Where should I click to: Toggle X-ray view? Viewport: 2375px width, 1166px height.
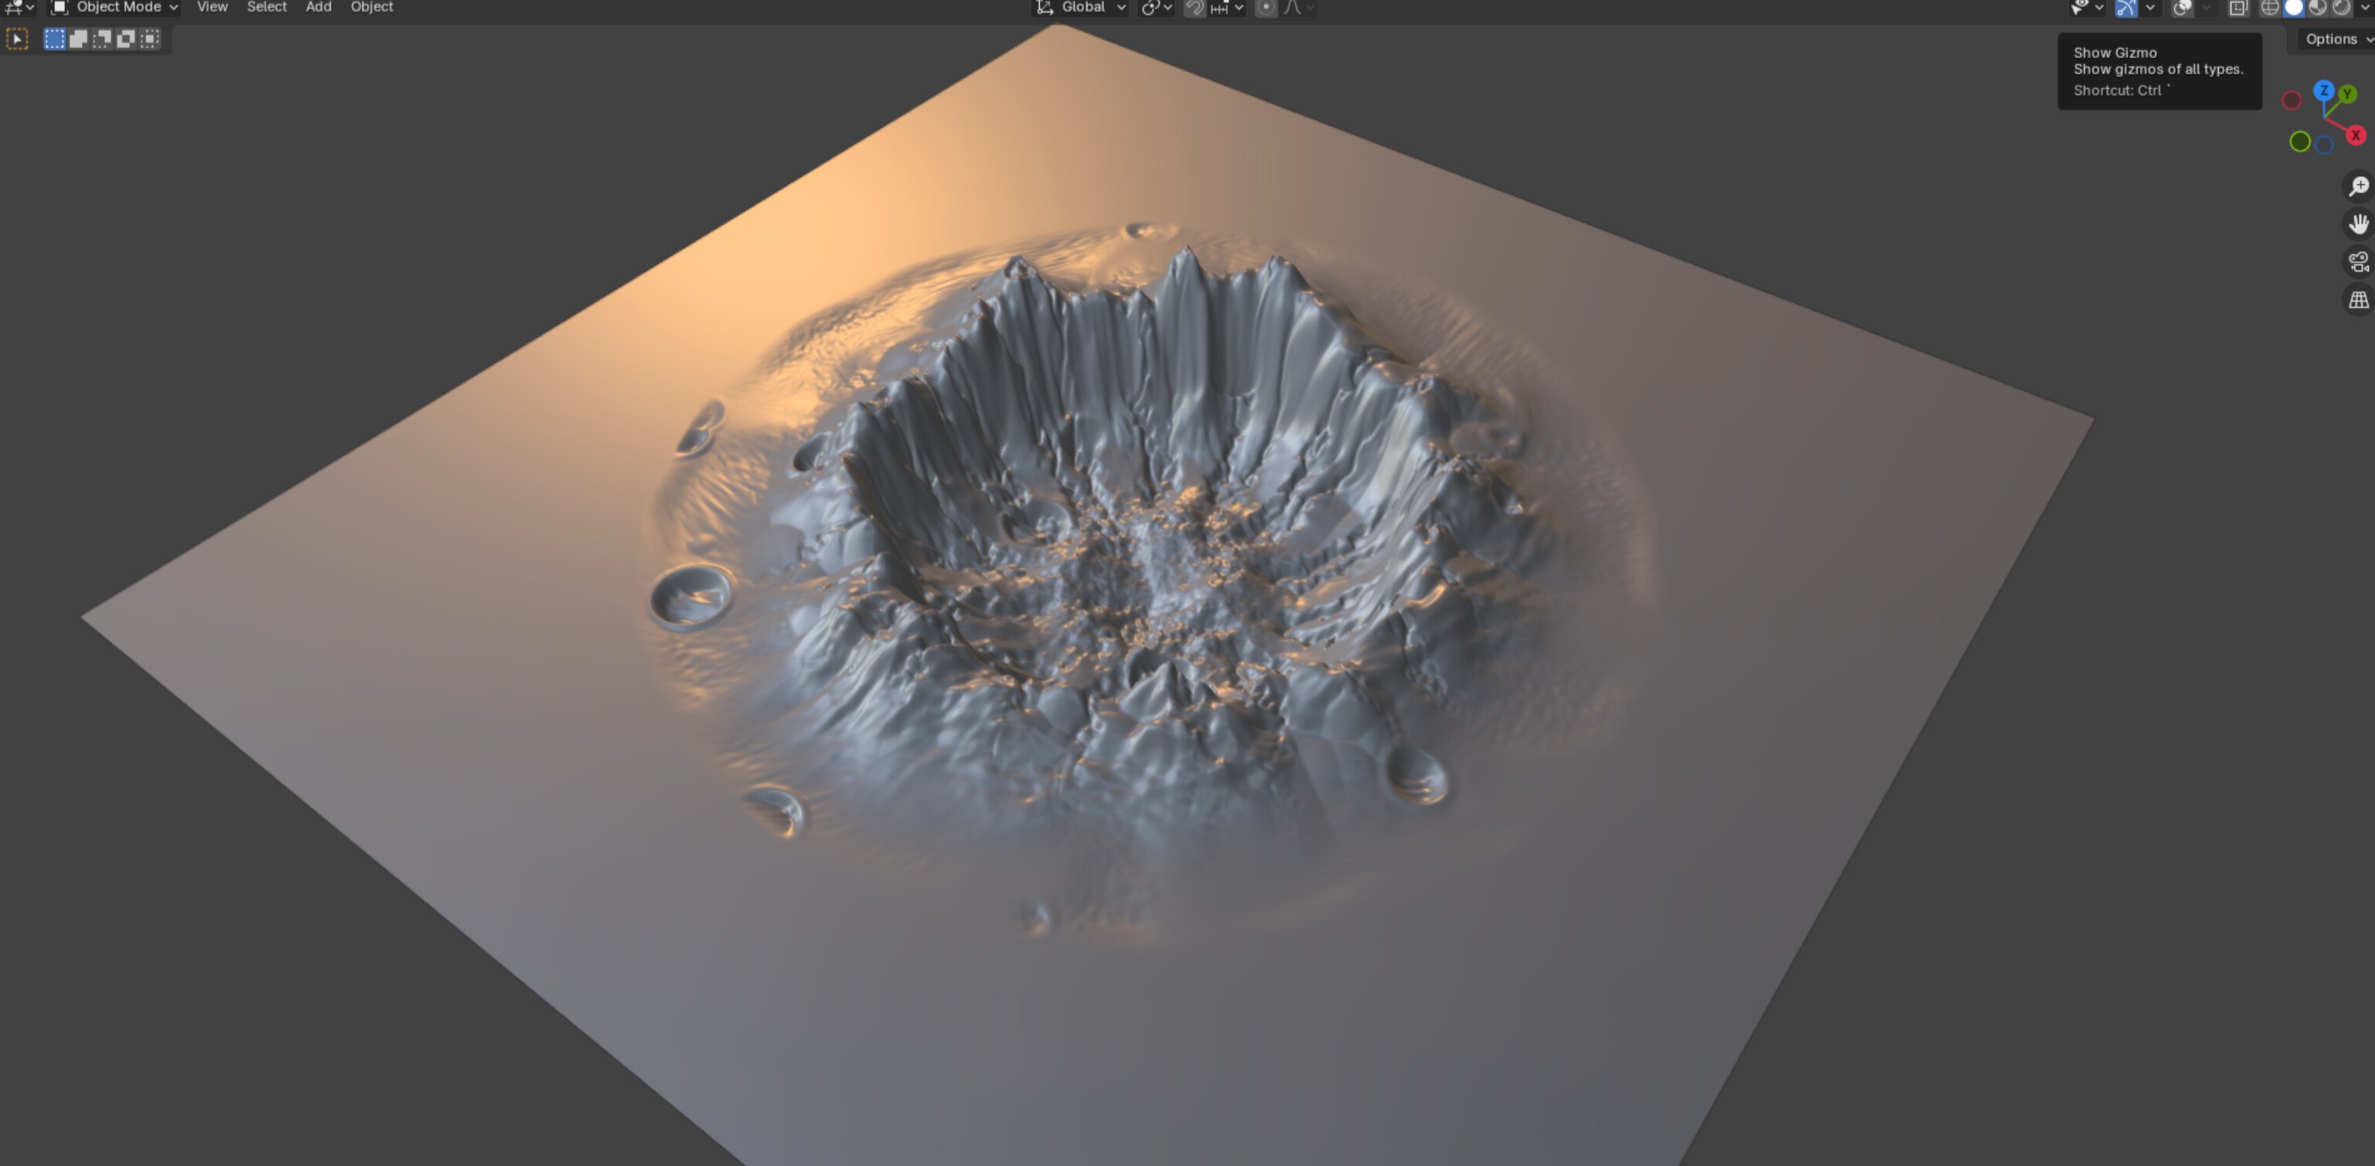(2237, 8)
